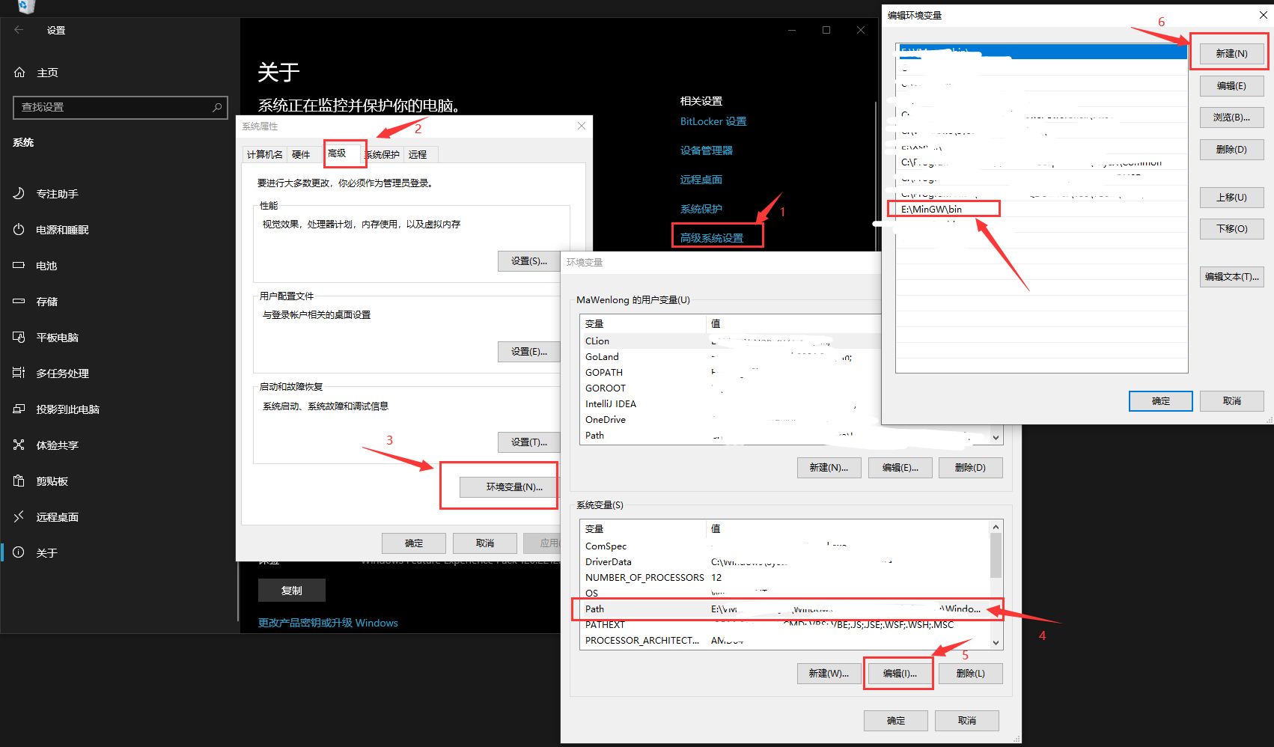Image resolution: width=1274 pixels, height=747 pixels.
Task: Close the Edit environment variable (编辑环境变量) dialog
Action: pyautogui.click(x=1264, y=15)
